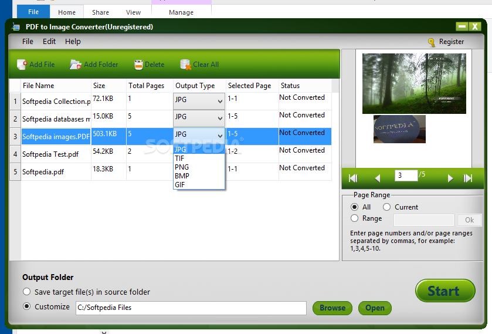Click the Clear All icon
This screenshot has height=334, width=492.
pos(186,65)
